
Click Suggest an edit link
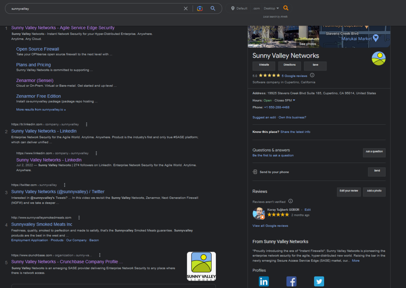pyautogui.click(x=264, y=118)
